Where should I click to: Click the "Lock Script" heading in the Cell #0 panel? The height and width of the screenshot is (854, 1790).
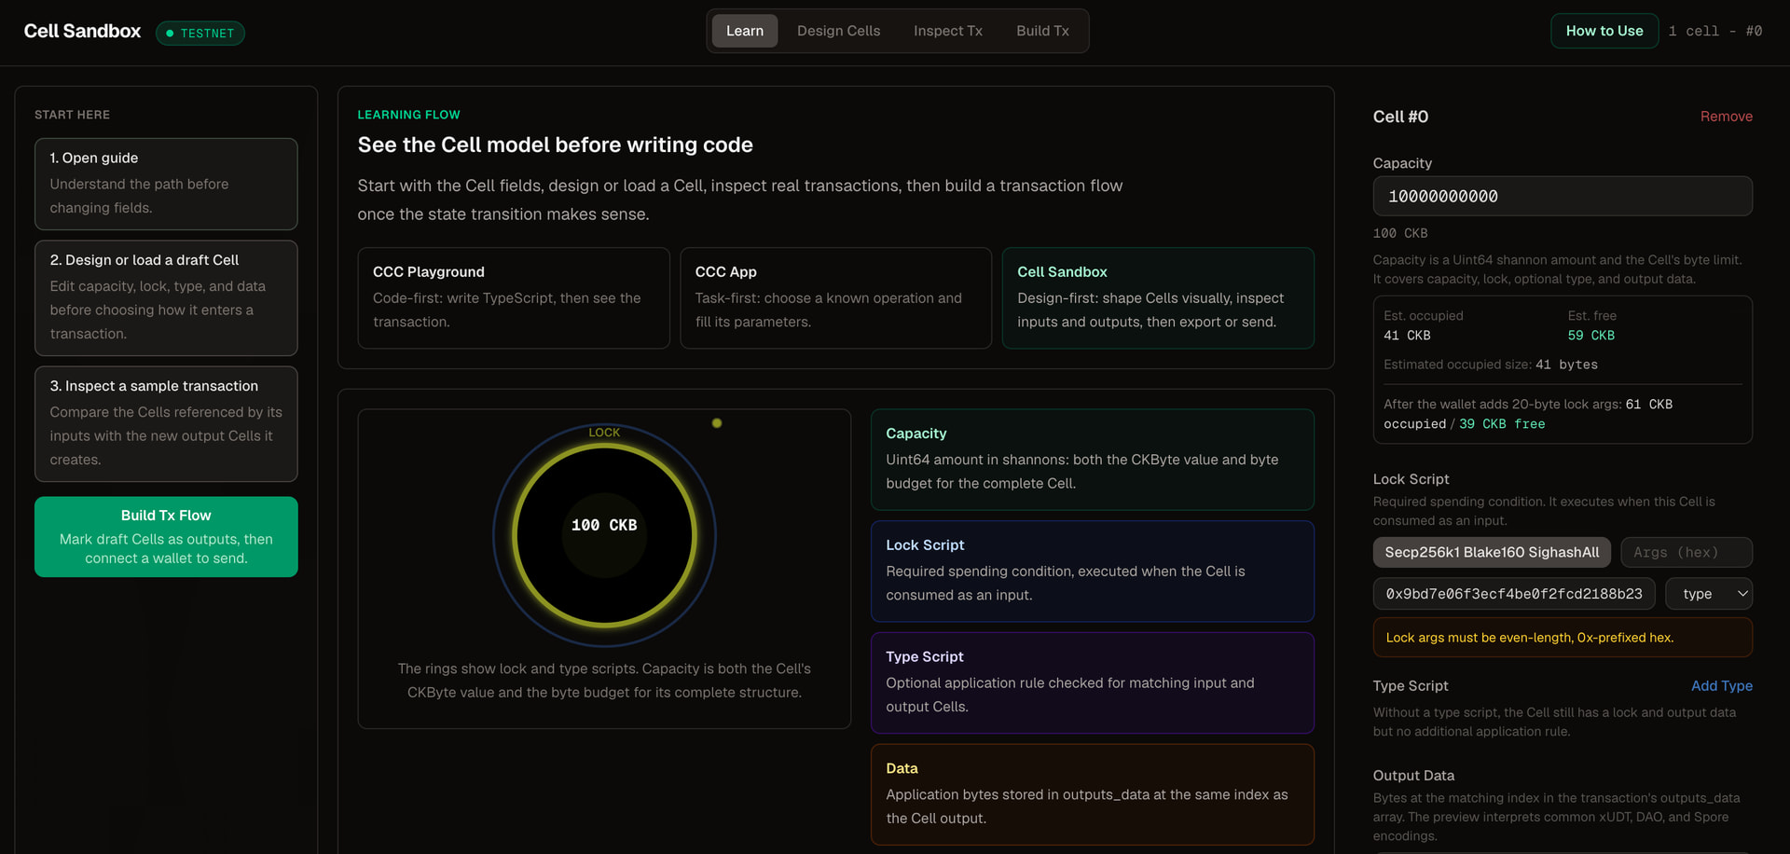(1411, 479)
